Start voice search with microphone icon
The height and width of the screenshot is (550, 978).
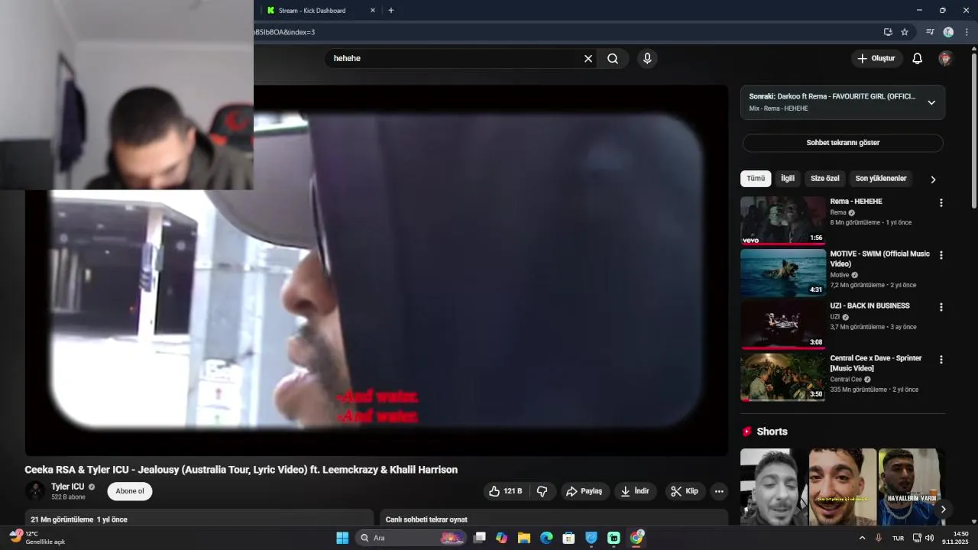pyautogui.click(x=647, y=59)
